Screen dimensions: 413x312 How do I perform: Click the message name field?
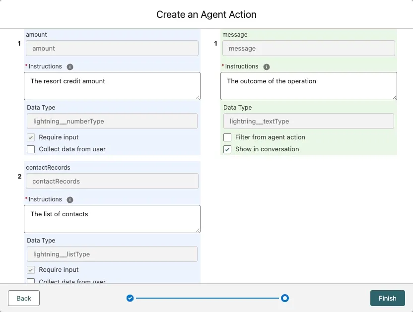[x=308, y=48]
